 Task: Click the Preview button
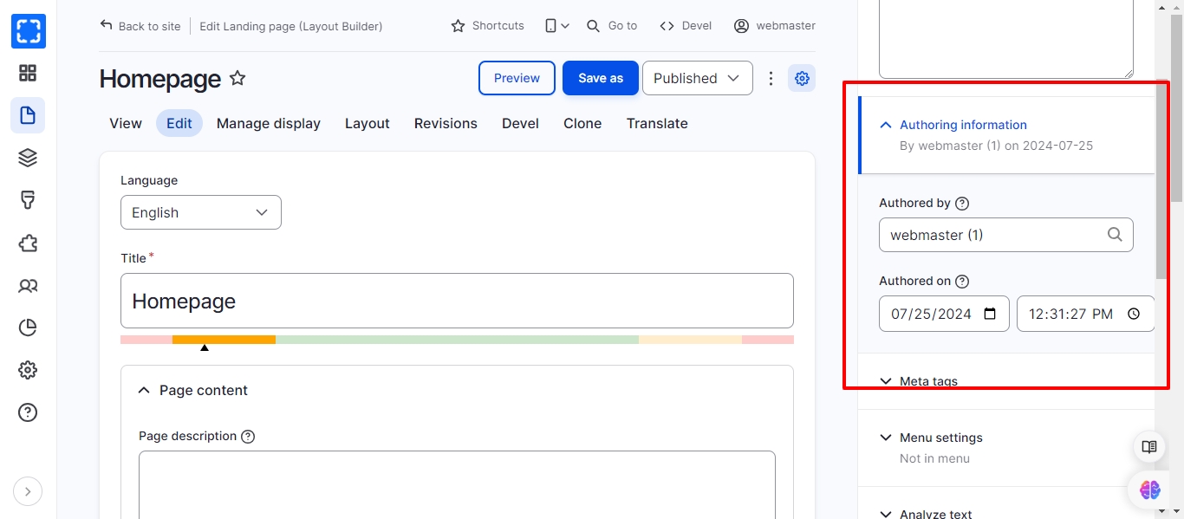(517, 78)
